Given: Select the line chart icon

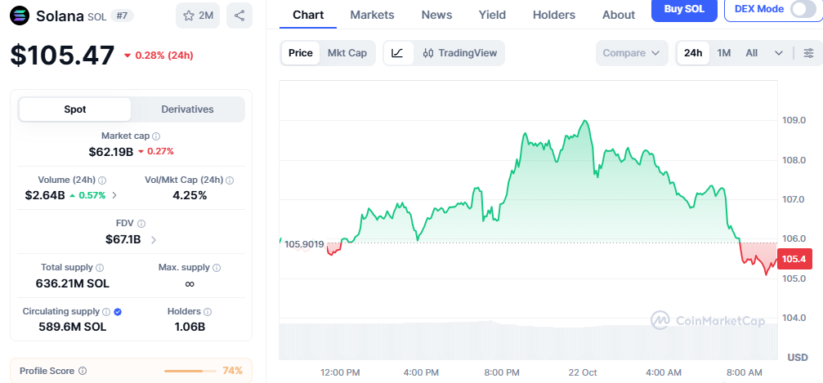Looking at the screenshot, I should tap(398, 53).
